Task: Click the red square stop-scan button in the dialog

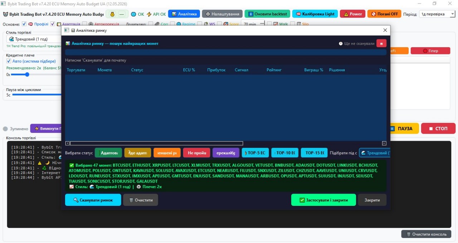Action: point(381,44)
